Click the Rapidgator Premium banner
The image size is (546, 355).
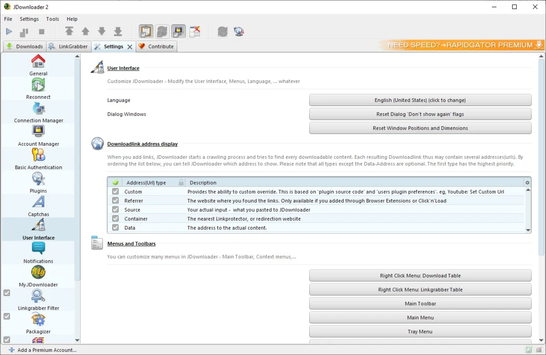pos(461,45)
